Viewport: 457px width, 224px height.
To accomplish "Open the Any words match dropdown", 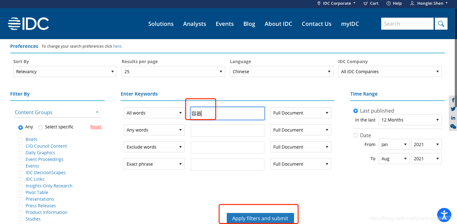I will pos(154,130).
